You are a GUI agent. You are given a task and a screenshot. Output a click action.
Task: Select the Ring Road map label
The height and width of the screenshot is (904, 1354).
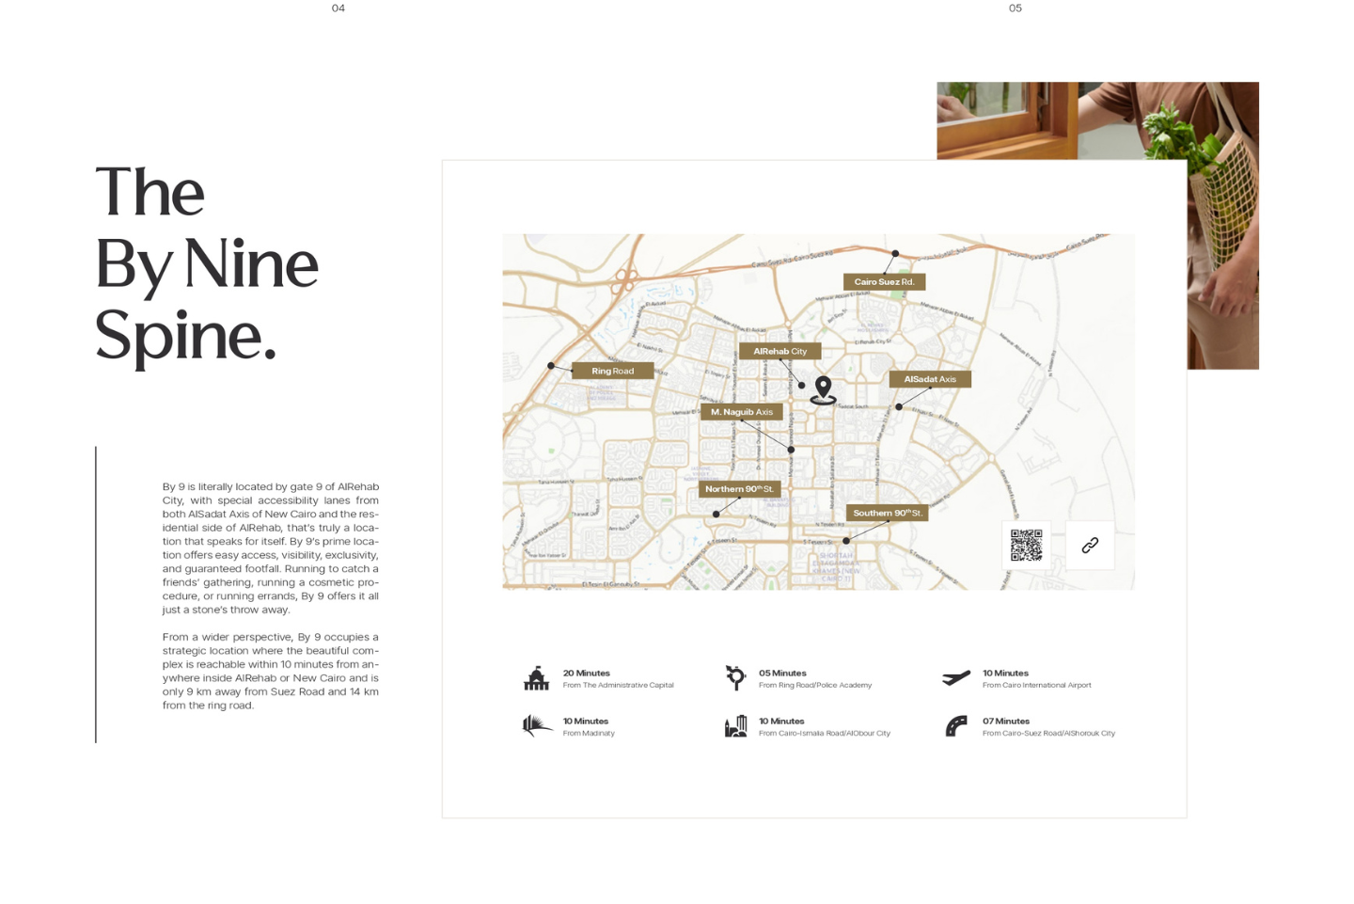pyautogui.click(x=612, y=371)
